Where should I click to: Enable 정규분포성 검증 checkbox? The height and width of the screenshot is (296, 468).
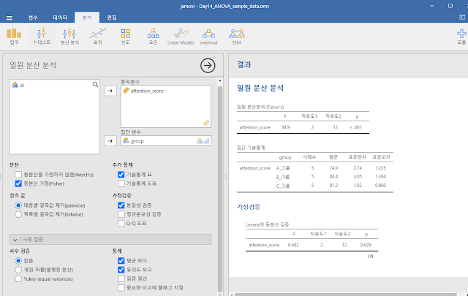pyautogui.click(x=121, y=214)
